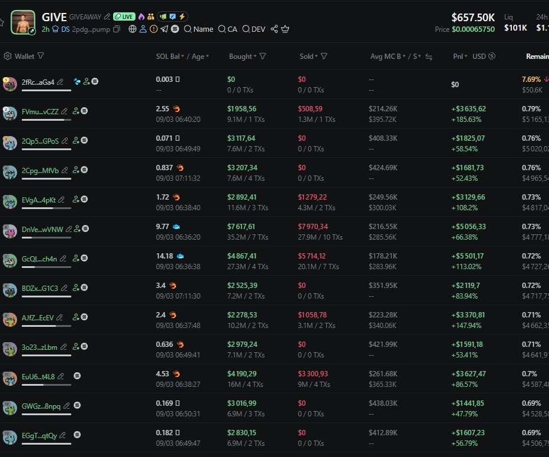Screen dimensions: 549x457
Task: Click the yellow holders group icon
Action: [151, 16]
